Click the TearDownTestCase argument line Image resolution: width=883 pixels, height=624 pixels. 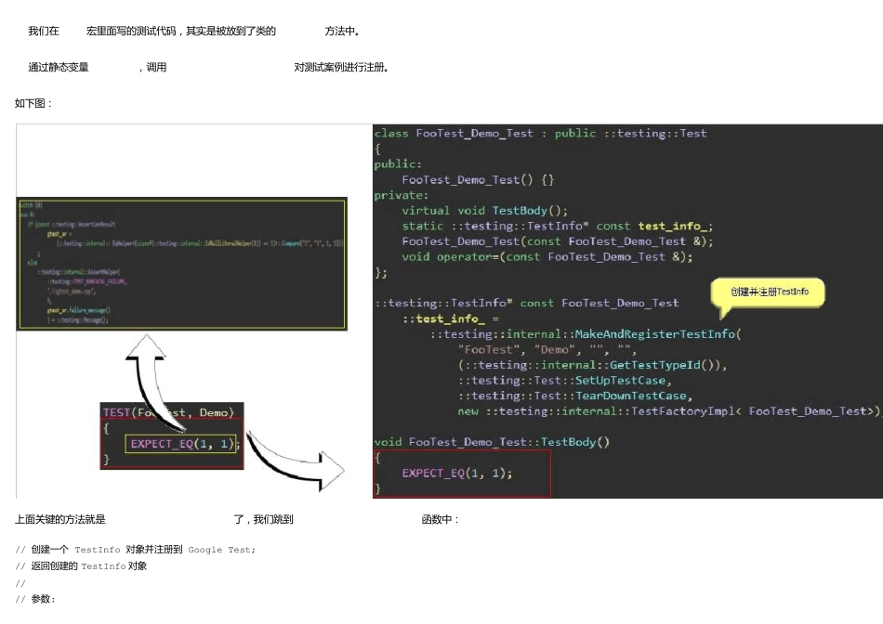573,396
